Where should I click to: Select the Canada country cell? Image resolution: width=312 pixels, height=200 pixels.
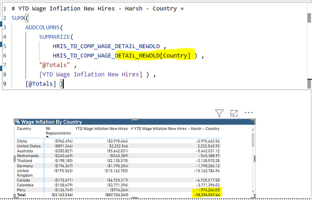[23, 180]
